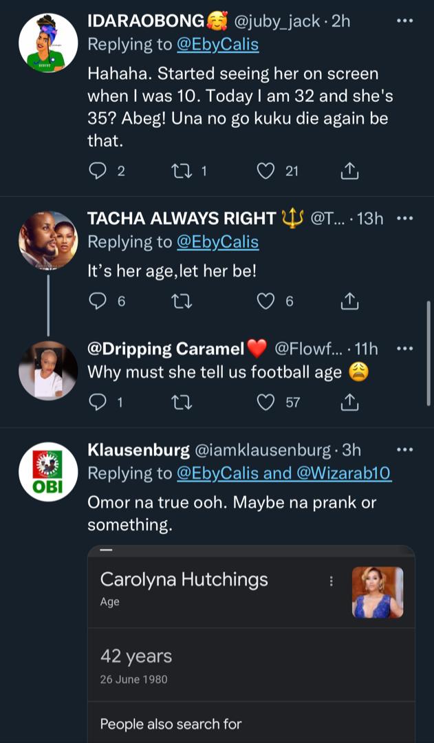View Carolyna Hutchings photo thumbnail
The image size is (434, 743).
pos(377,592)
